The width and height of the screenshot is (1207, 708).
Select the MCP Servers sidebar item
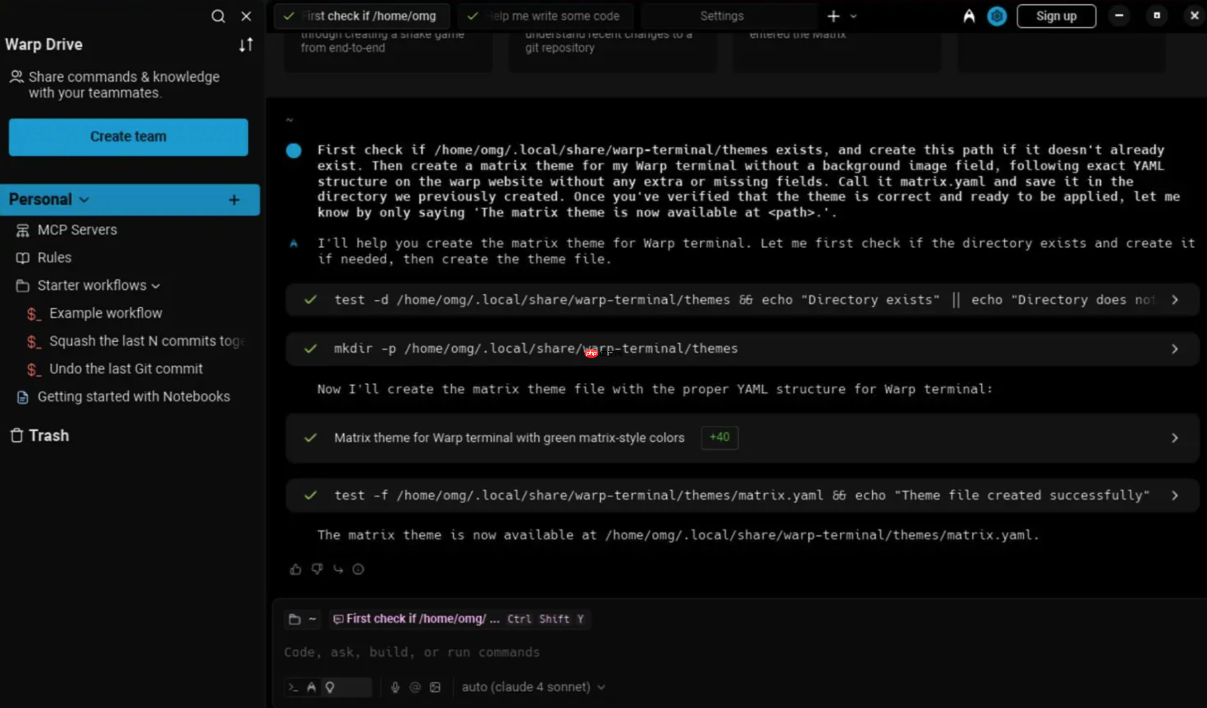click(x=76, y=229)
